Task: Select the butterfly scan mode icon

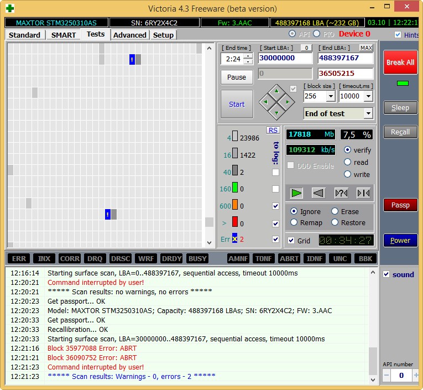Action: pyautogui.click(x=363, y=193)
